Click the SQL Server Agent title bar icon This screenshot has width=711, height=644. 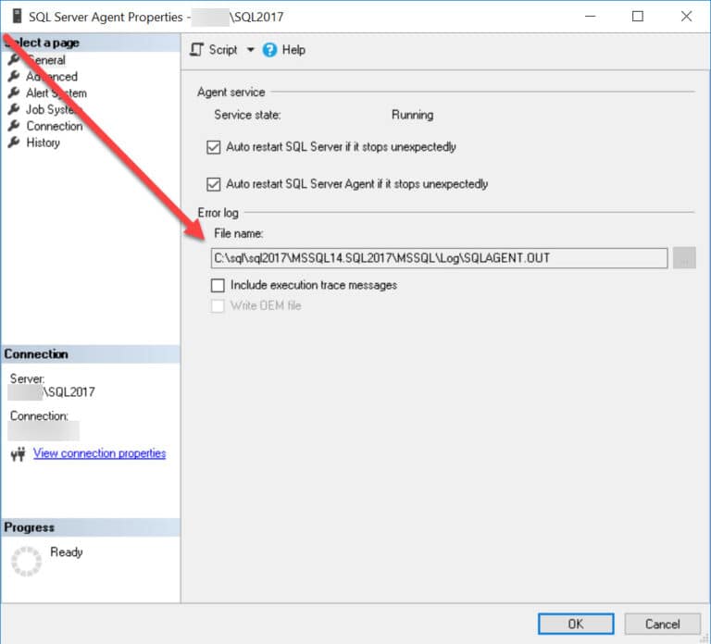[15, 17]
